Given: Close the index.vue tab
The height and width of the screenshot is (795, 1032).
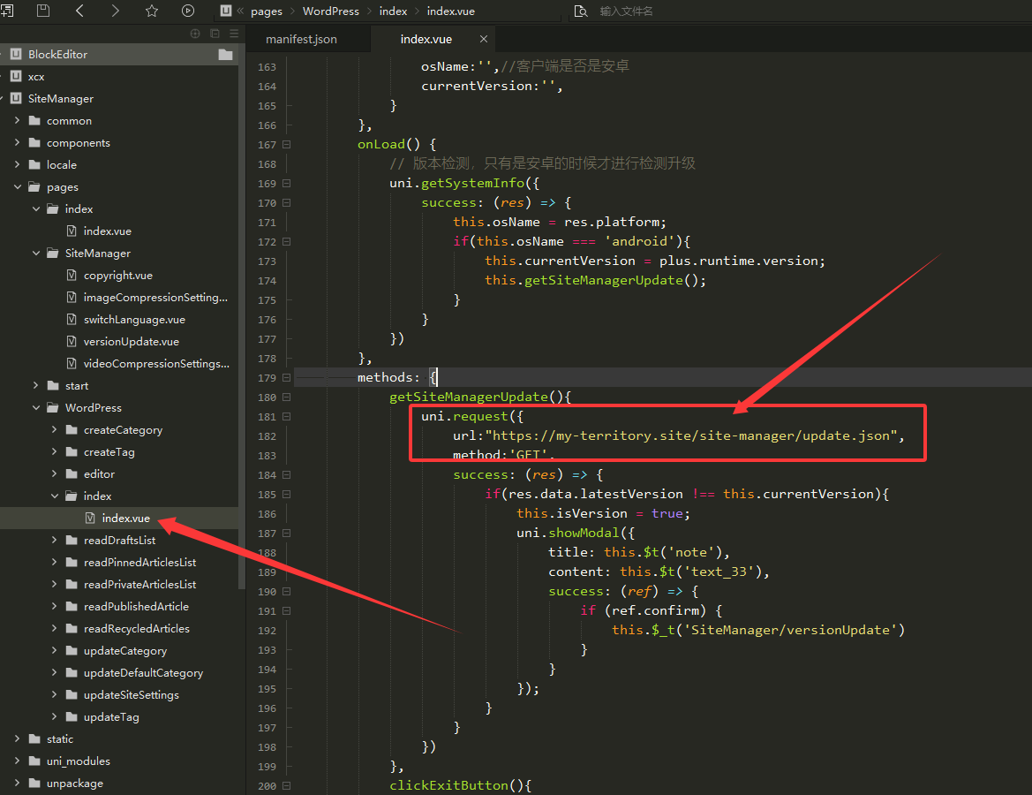Looking at the screenshot, I should pyautogui.click(x=484, y=39).
